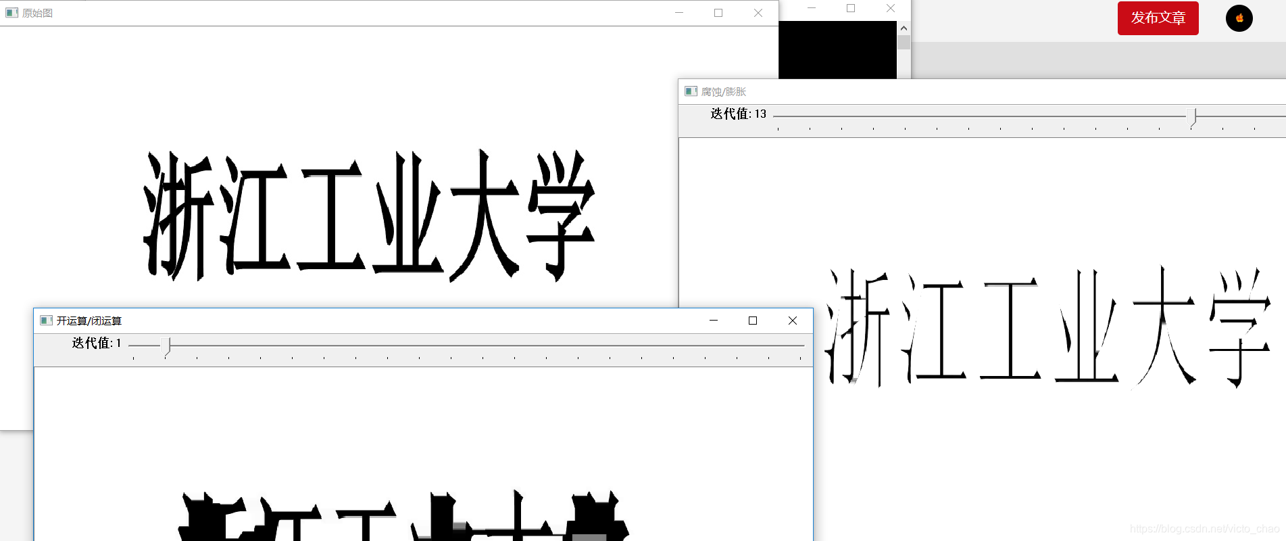Click the scrollbar up arrow in black window
The width and height of the screenshot is (1286, 541).
tap(904, 28)
